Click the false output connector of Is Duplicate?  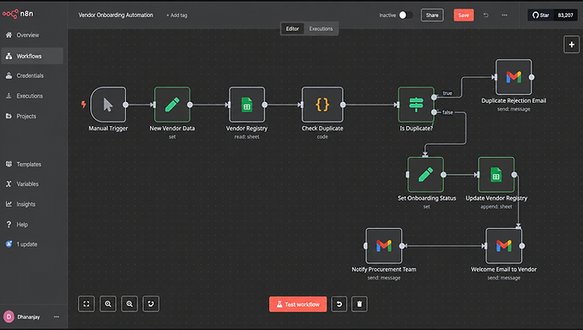point(434,112)
